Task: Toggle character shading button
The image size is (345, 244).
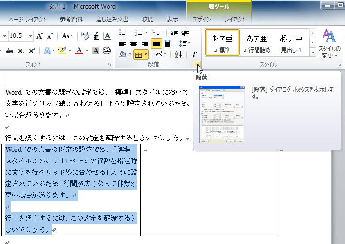Action: point(96,51)
